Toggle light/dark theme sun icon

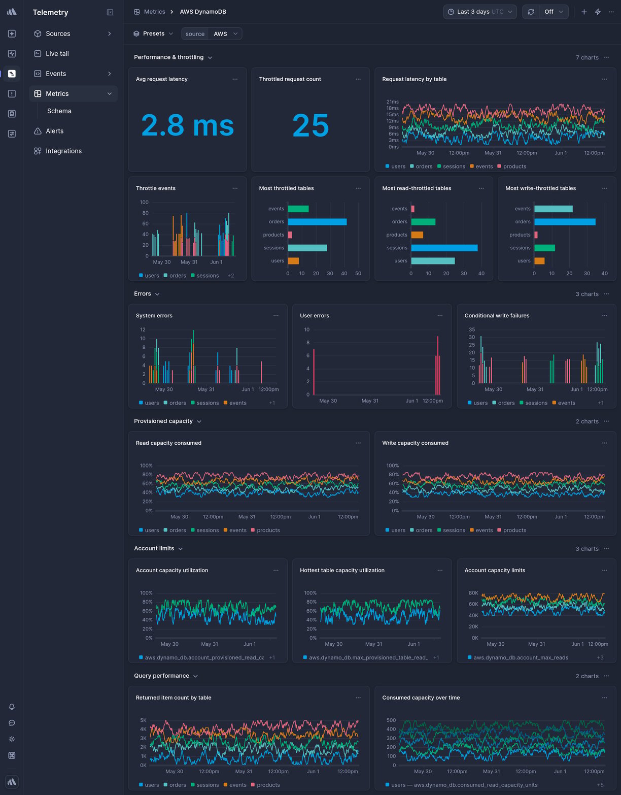pyautogui.click(x=12, y=739)
